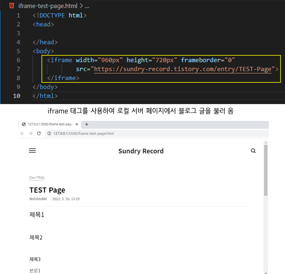Open iframe-test-page.html breadcrumb item
Viewport: 285px width, 274px height.
(x=48, y=6)
